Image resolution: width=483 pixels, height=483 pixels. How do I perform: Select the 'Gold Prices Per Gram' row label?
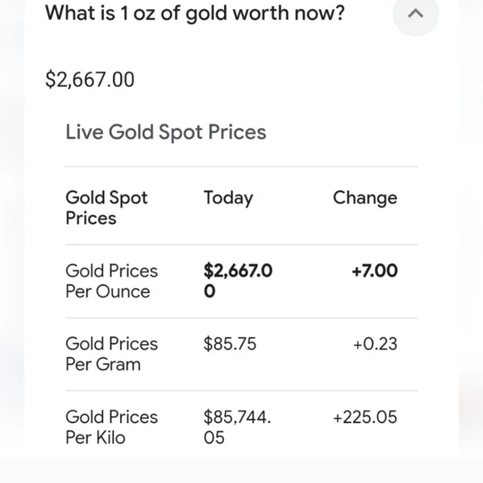(x=112, y=354)
